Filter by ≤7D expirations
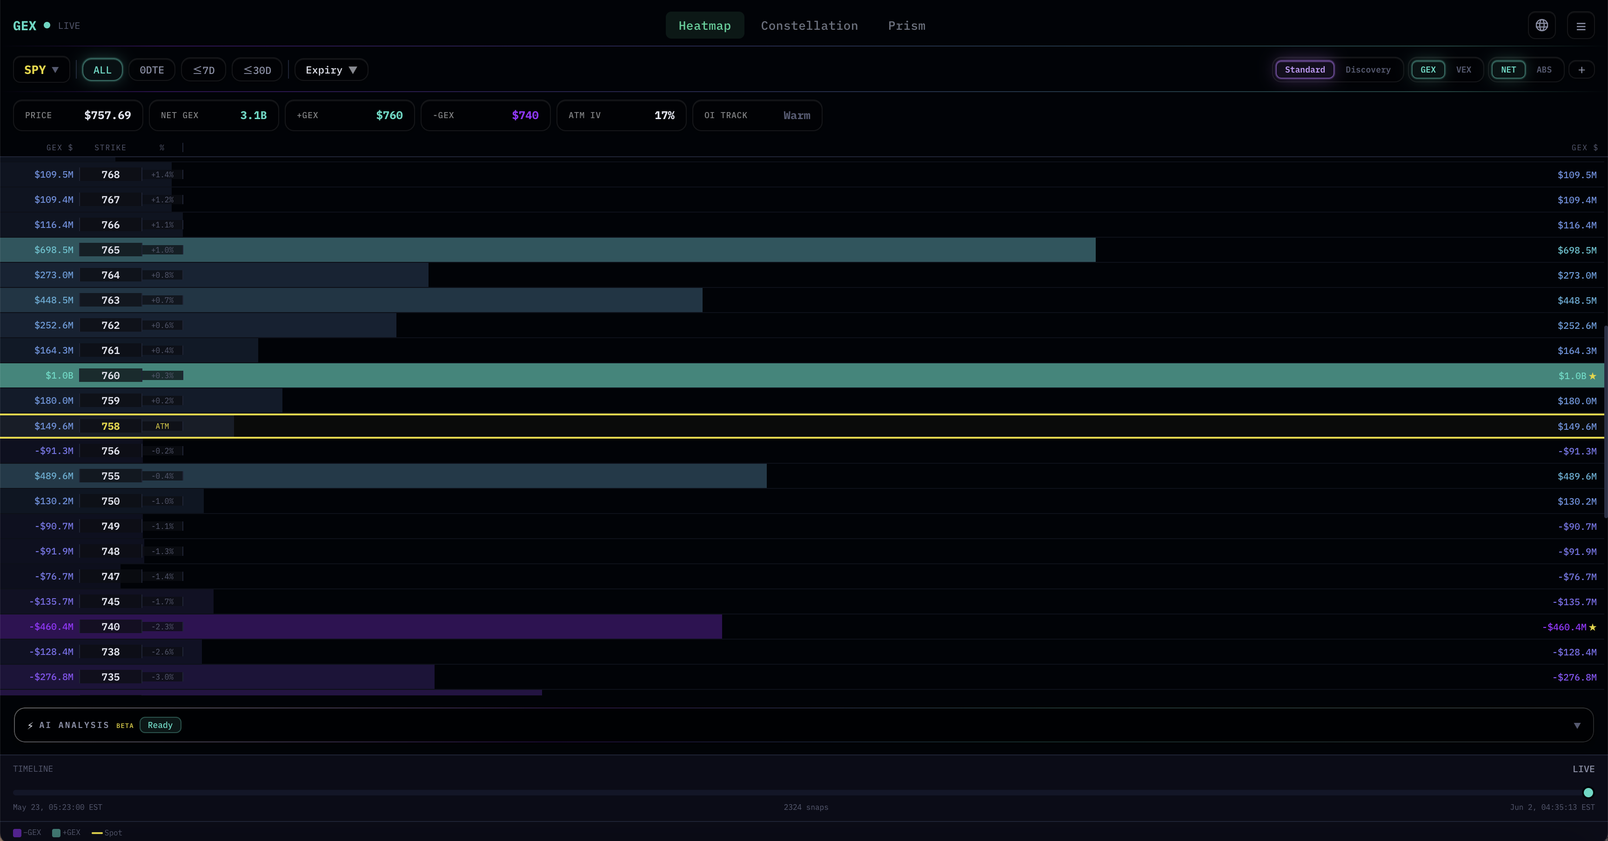This screenshot has height=841, width=1608. [x=203, y=70]
